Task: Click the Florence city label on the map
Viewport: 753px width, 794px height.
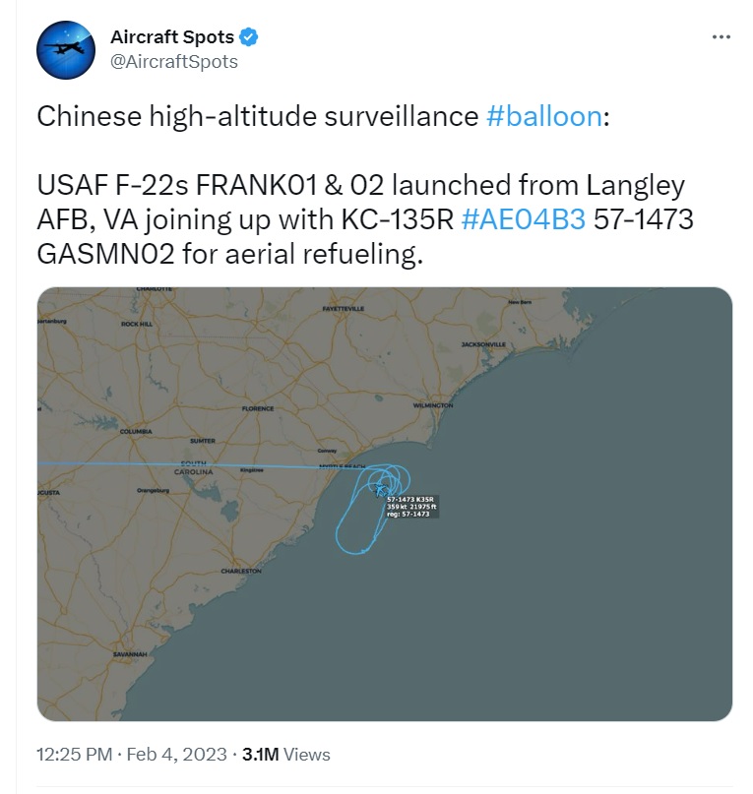Action: point(258,408)
